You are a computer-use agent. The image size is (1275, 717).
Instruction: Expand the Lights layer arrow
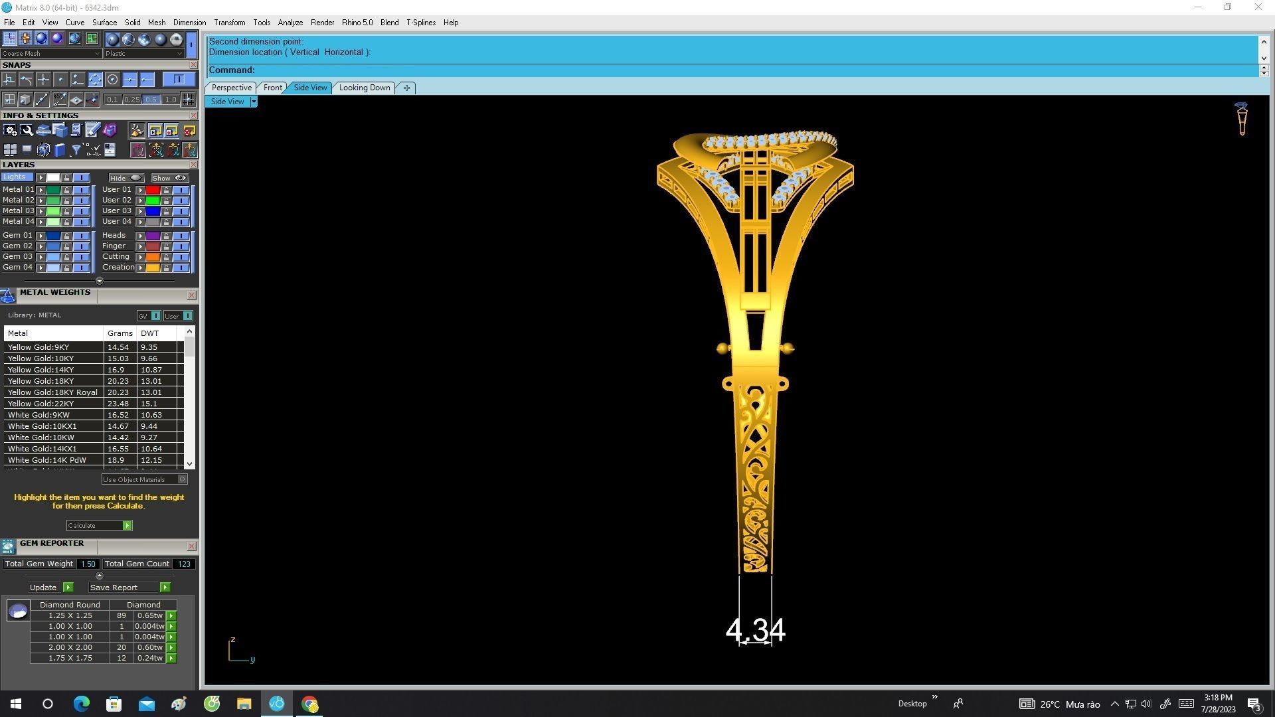41,178
